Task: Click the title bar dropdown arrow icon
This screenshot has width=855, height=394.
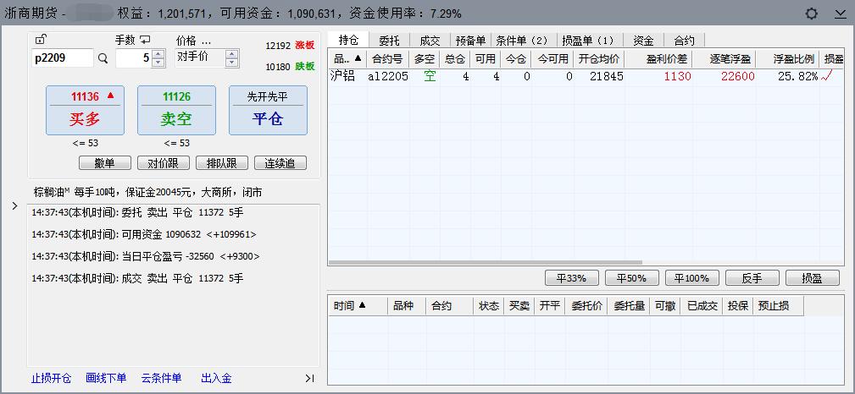Action: pos(840,14)
